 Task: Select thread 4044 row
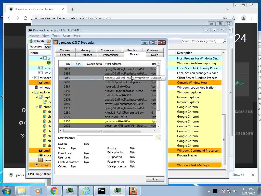108,69
